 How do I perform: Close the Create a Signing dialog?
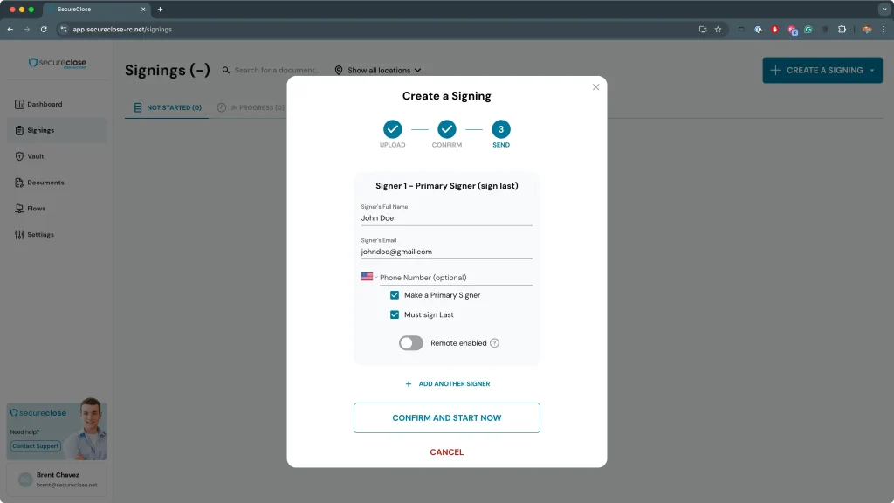(x=596, y=87)
